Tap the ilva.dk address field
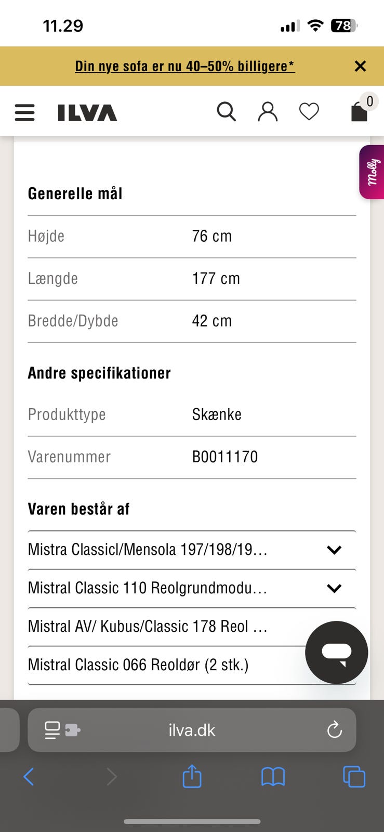 [x=192, y=730]
